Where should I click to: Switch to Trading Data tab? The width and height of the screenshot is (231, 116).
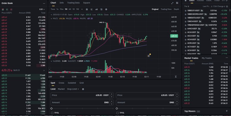click(x=73, y=3)
